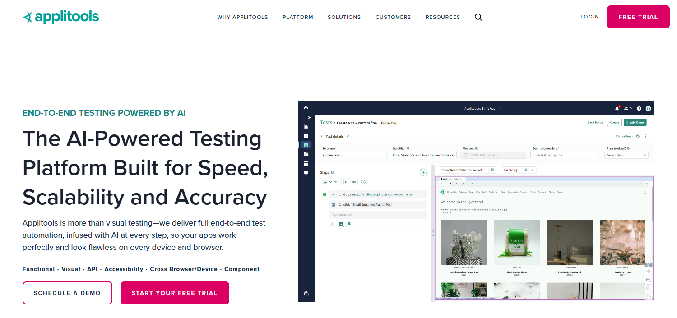Open the Select plans dropdown
The width and height of the screenshot is (677, 318).
click(x=626, y=155)
